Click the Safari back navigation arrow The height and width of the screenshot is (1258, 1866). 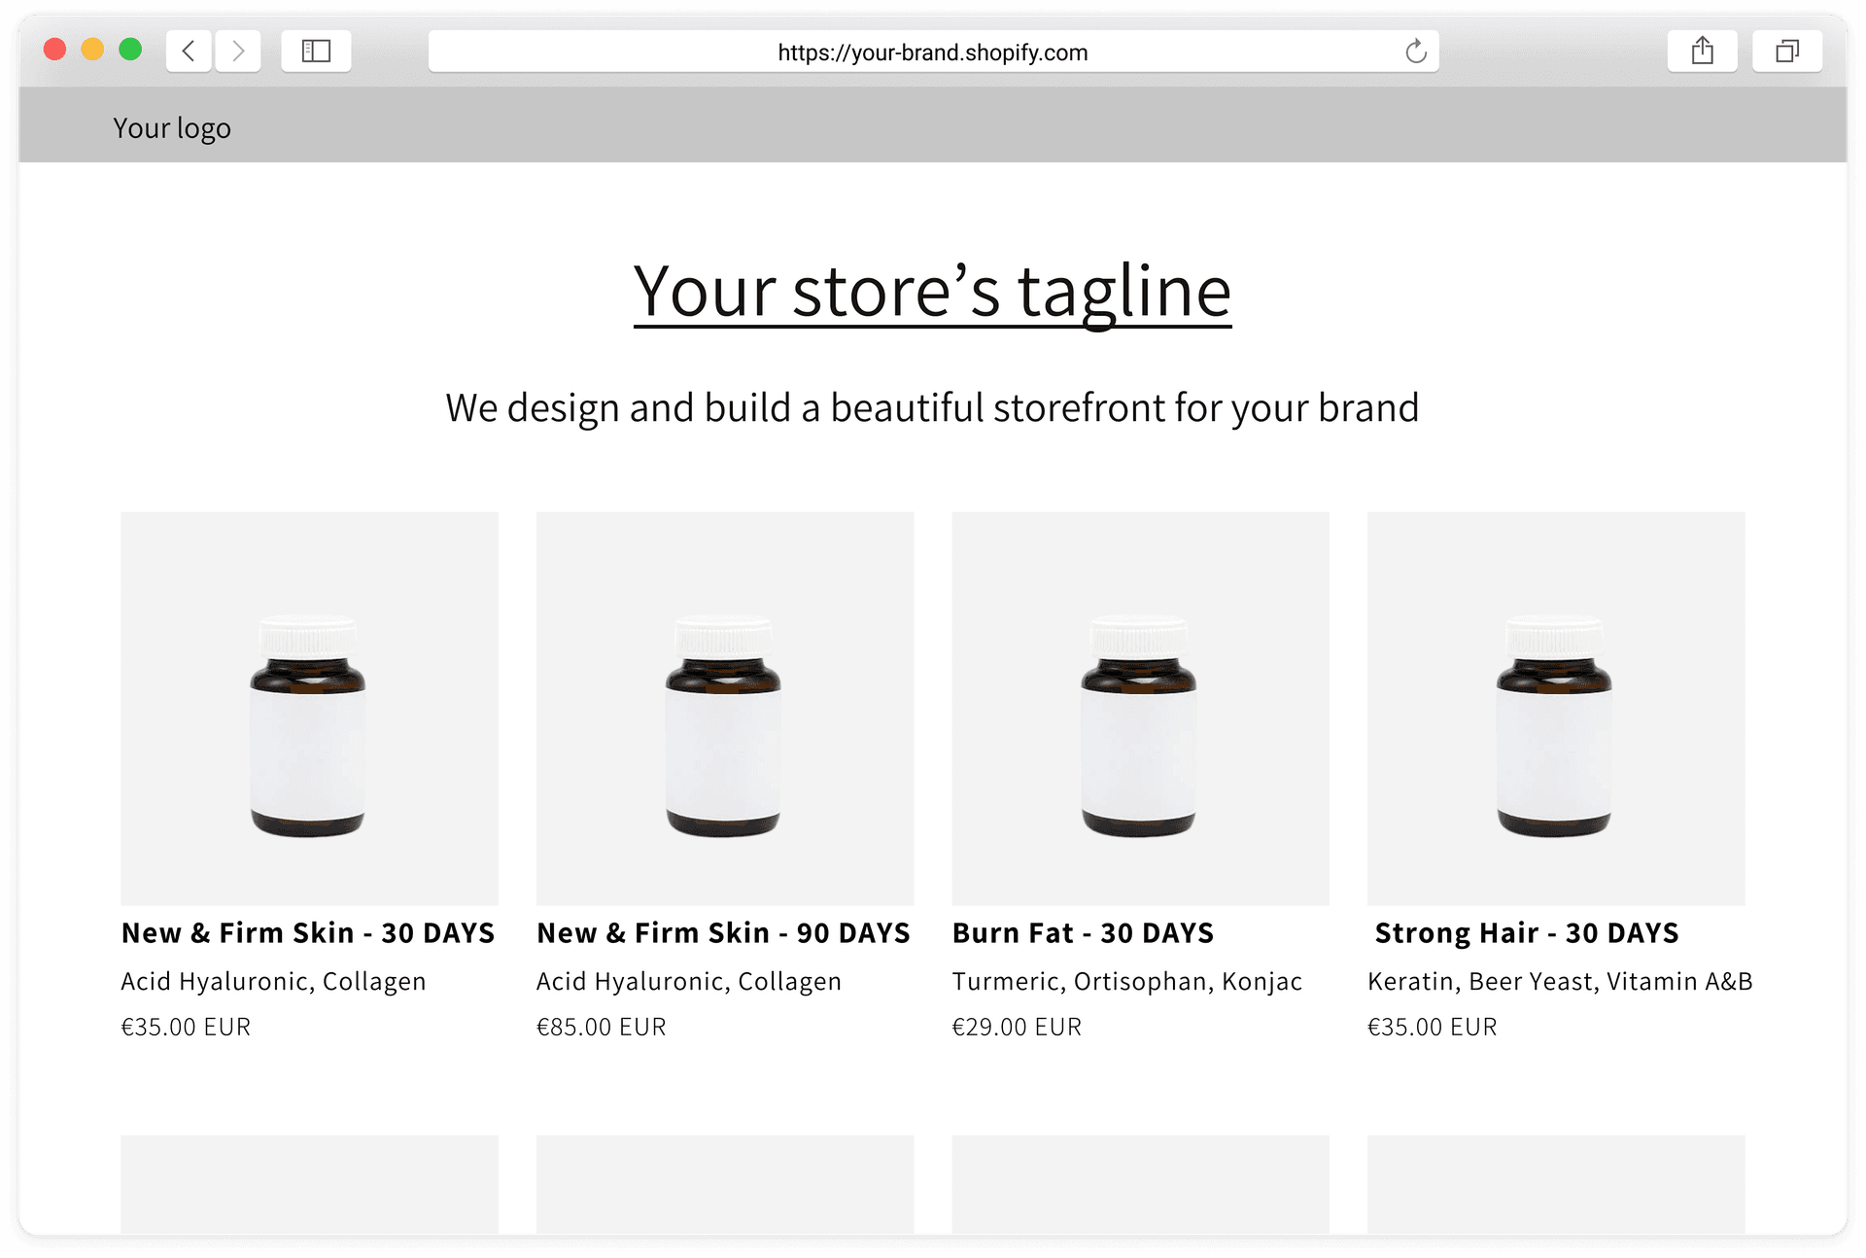(189, 51)
